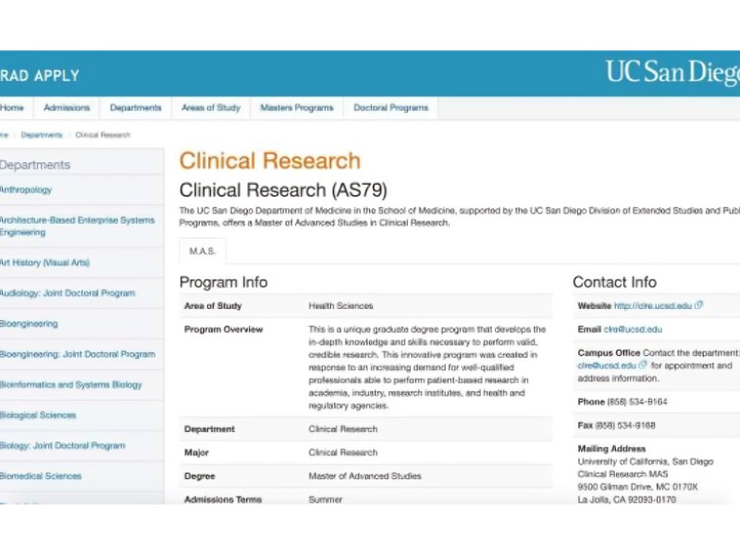Click the Program Overview row label
Viewport: 740px width, 555px height.
(223, 329)
